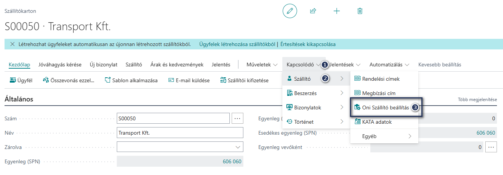This screenshot has height=175, width=503.
Task: Click the Rendelési címek icon
Action: pos(357,79)
